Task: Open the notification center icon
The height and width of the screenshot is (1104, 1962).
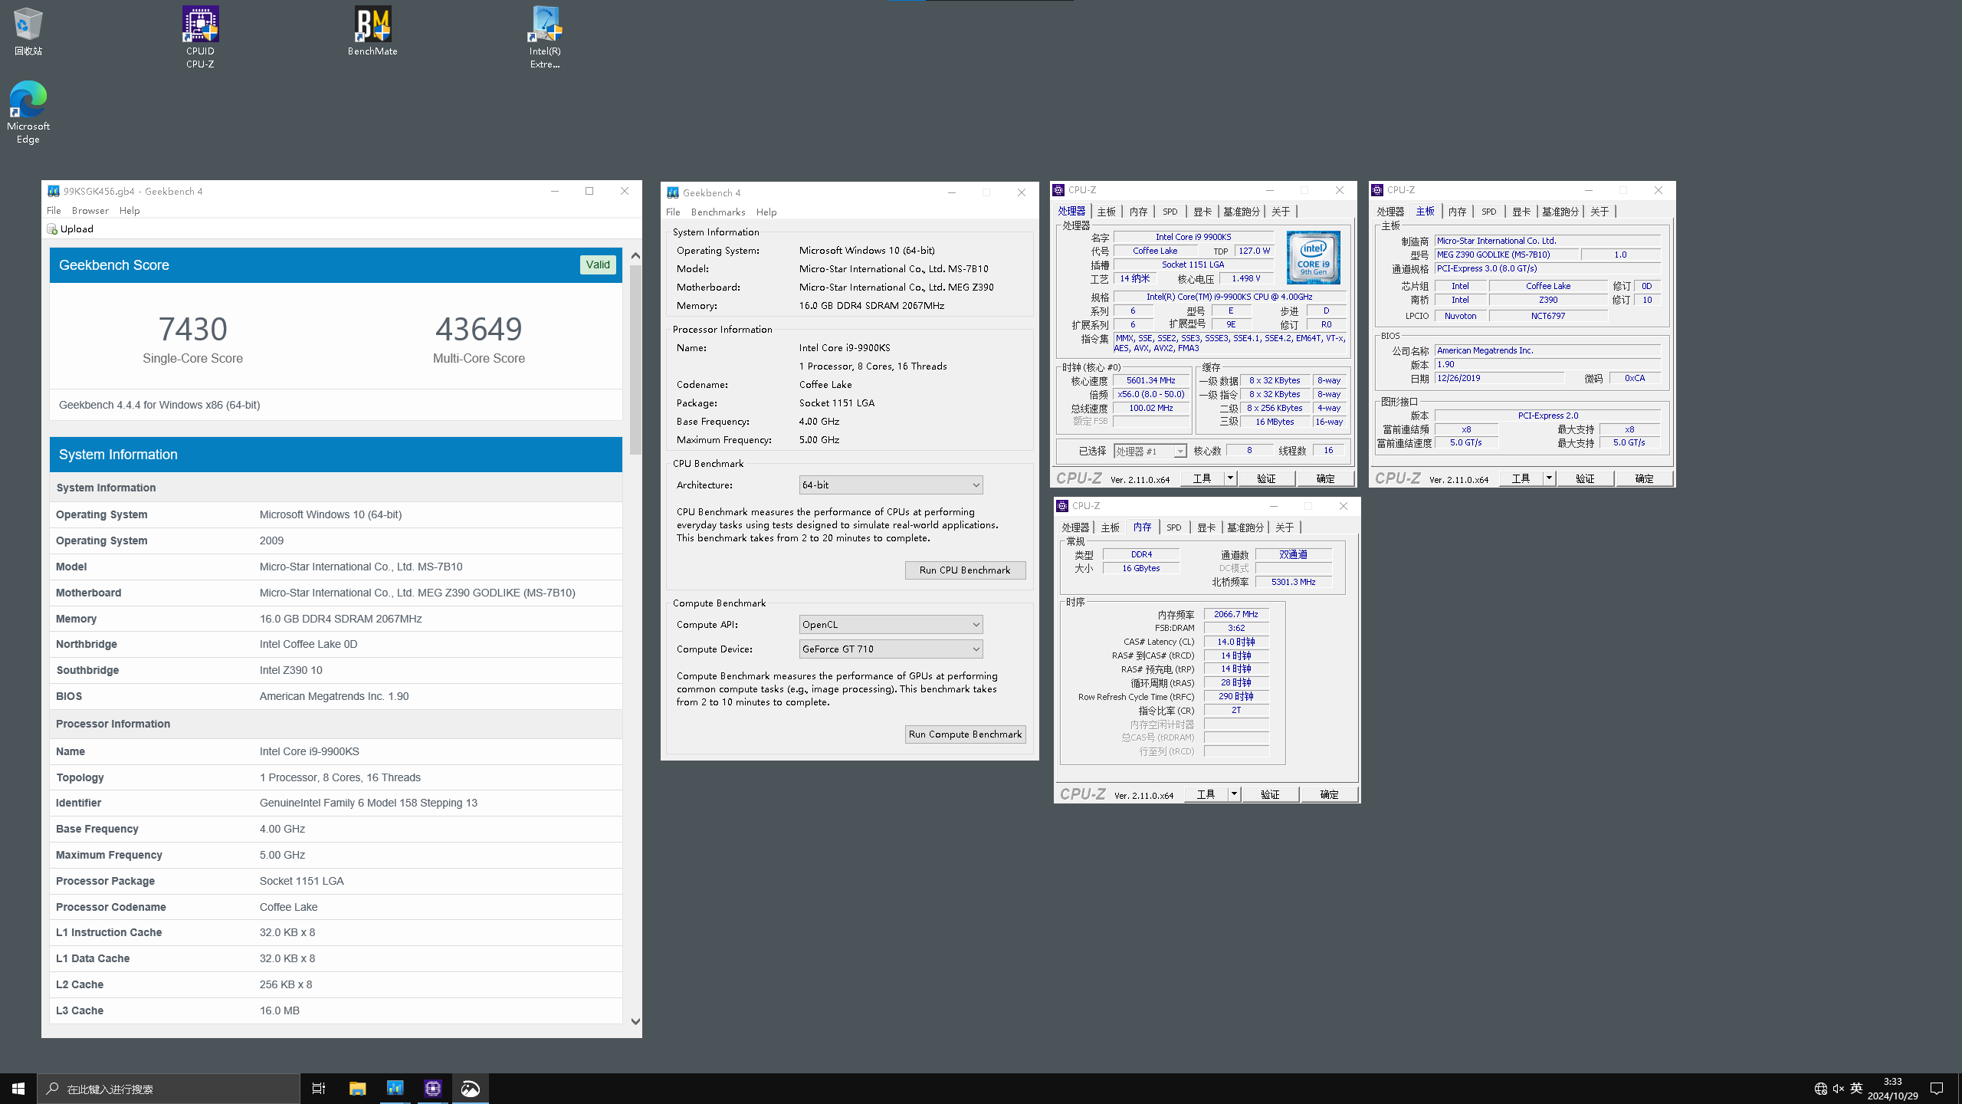Action: [x=1937, y=1089]
